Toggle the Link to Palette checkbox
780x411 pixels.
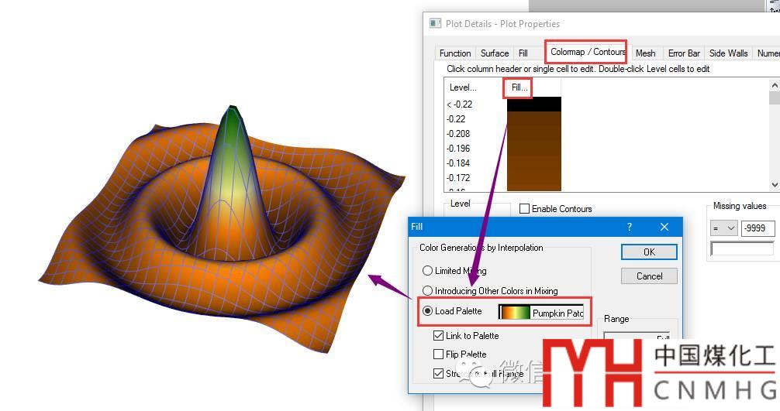(438, 336)
